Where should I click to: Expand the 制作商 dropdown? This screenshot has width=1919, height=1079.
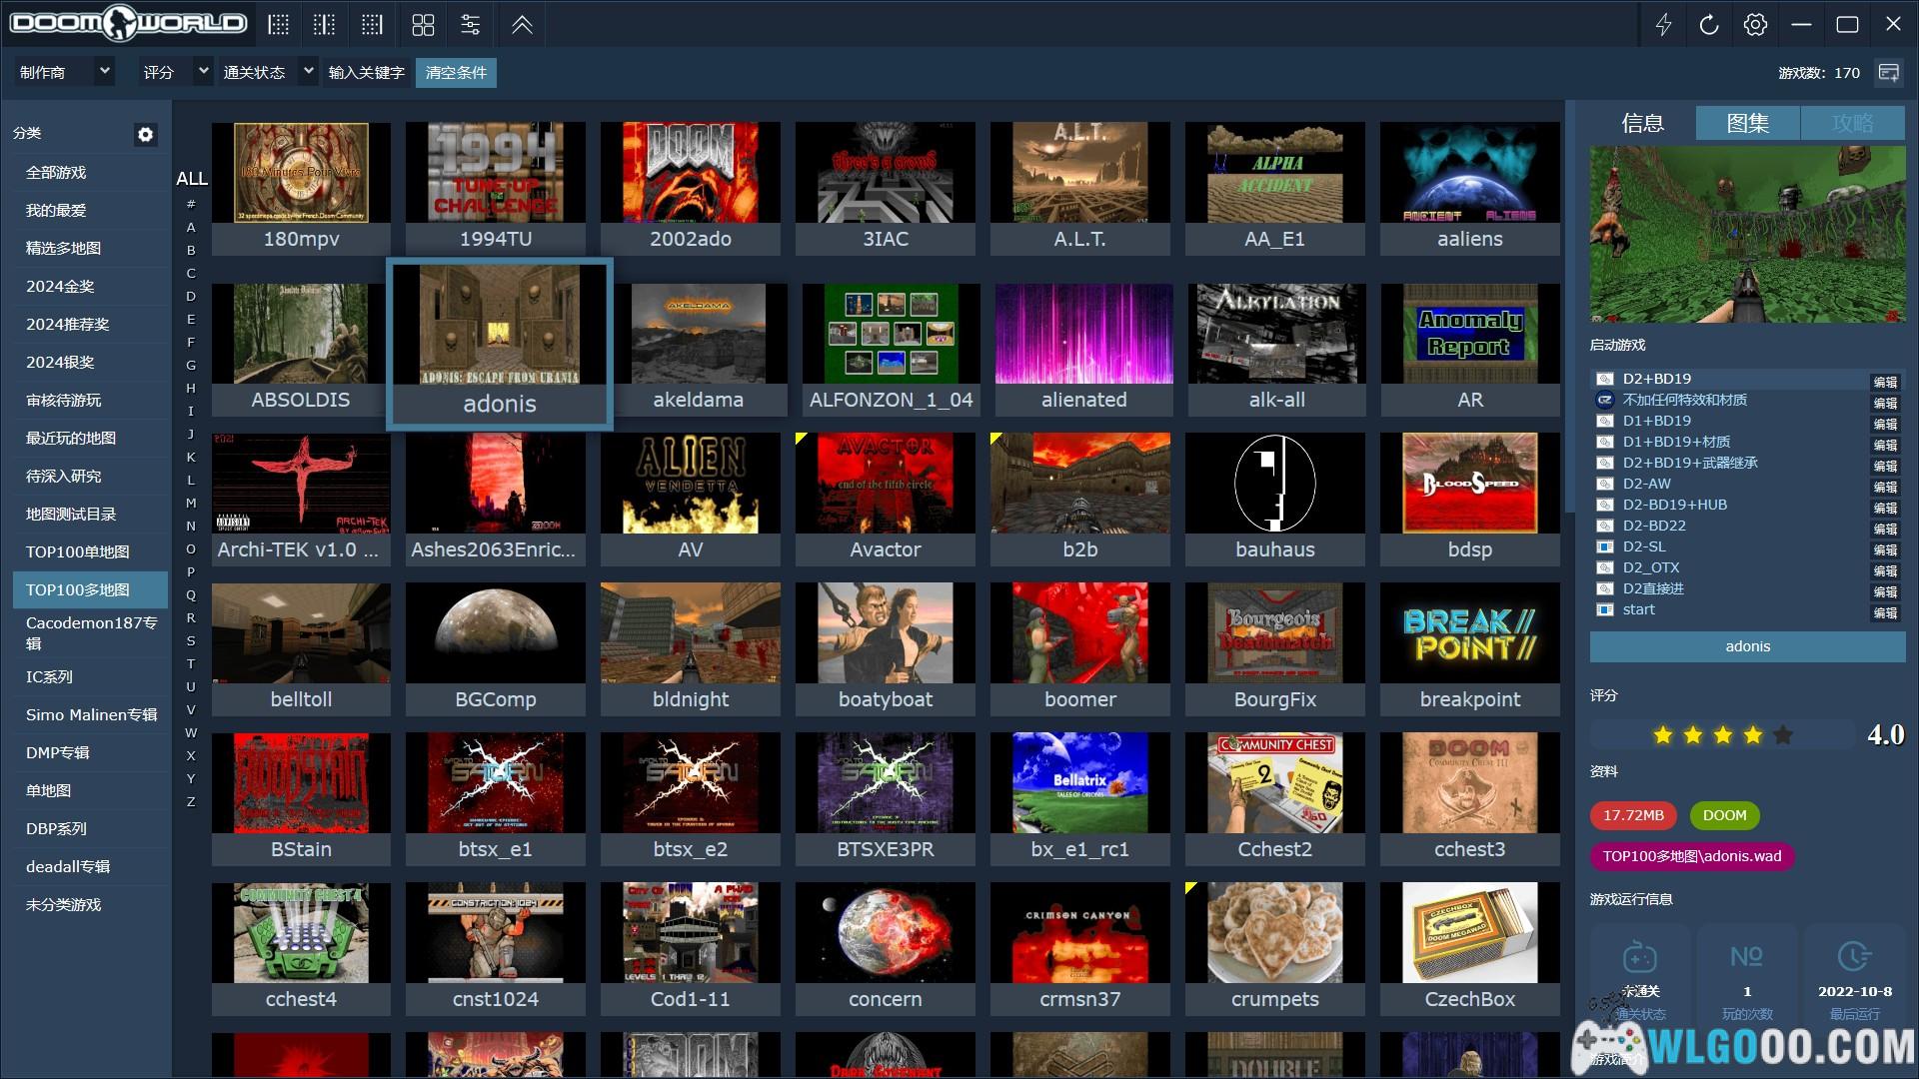(104, 72)
